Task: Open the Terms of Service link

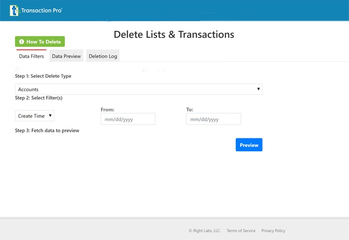Action: coord(241,231)
